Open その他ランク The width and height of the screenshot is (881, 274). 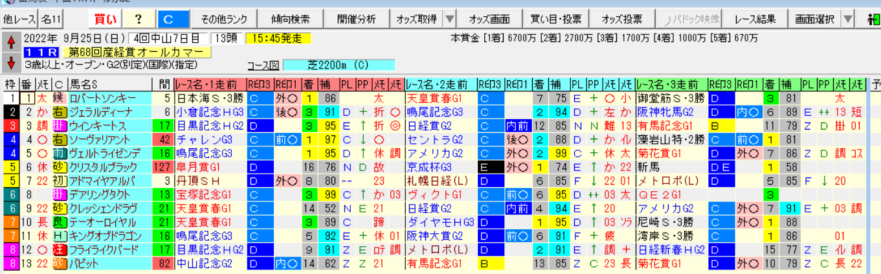[x=224, y=19]
